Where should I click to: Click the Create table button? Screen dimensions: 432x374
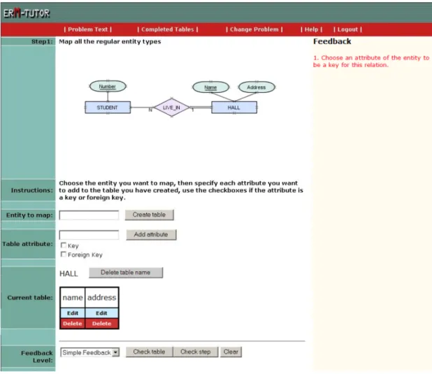coord(150,215)
